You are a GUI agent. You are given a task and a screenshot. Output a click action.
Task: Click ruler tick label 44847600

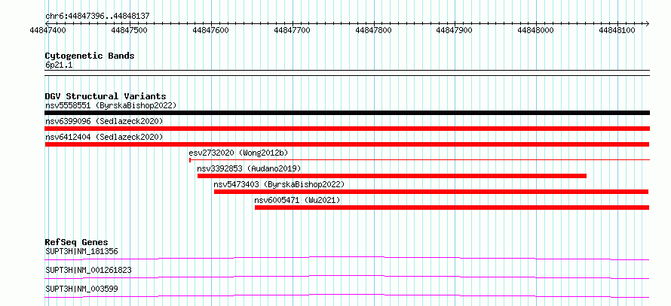point(211,30)
